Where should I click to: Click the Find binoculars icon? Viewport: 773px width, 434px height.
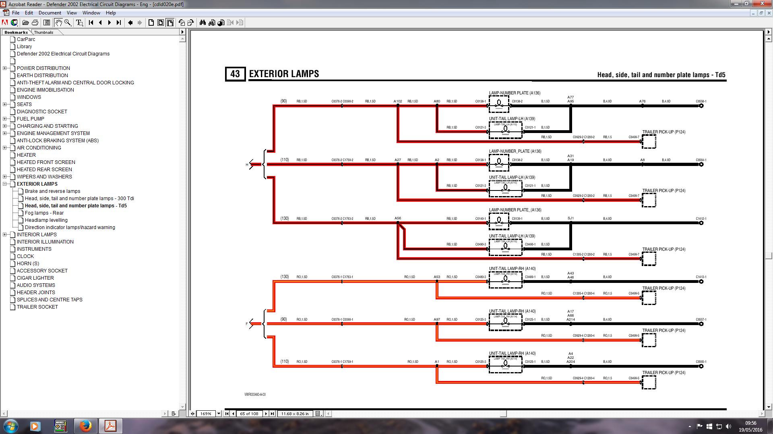click(203, 23)
